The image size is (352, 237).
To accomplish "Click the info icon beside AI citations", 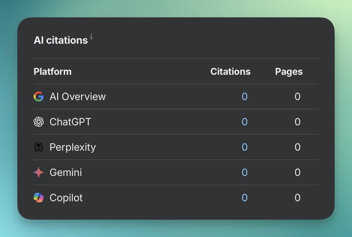I will [x=91, y=36].
